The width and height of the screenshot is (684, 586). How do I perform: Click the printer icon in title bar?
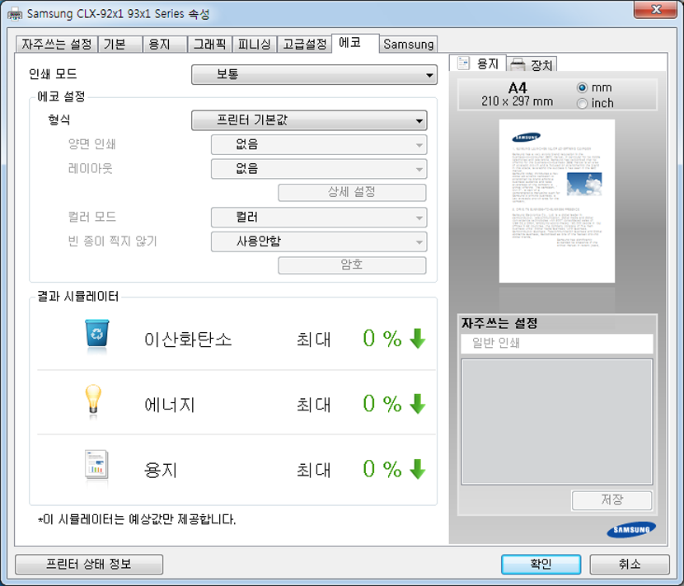tap(15, 14)
